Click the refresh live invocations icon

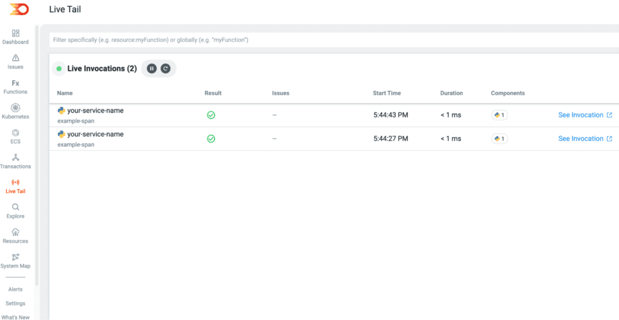pos(166,69)
